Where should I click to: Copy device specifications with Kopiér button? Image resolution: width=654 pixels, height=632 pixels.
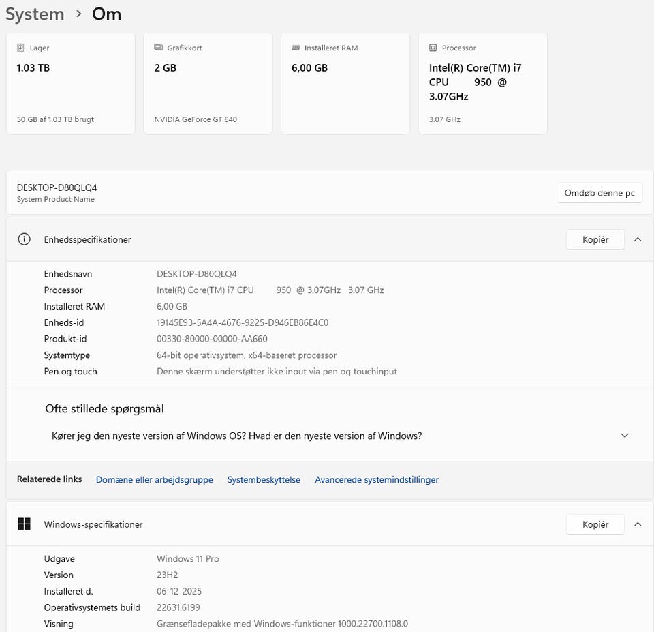pos(595,239)
